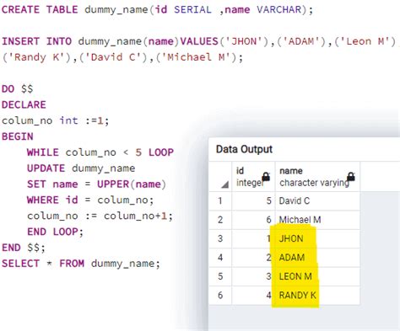This screenshot has height=331, width=400.
Task: Click the colum_no int :=1; declaration line
Action: (x=55, y=120)
